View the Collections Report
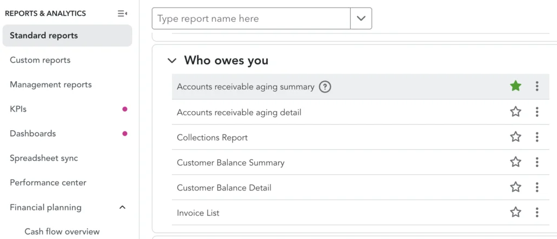Viewport: 557px width, 239px height. click(x=212, y=138)
